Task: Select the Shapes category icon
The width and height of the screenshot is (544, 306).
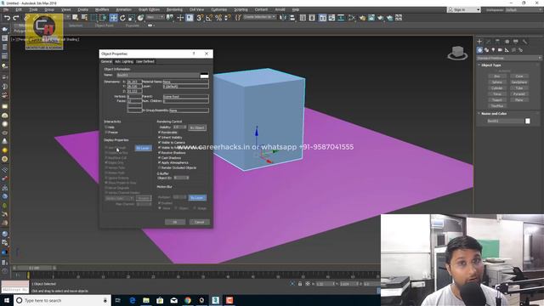Action: click(x=487, y=50)
